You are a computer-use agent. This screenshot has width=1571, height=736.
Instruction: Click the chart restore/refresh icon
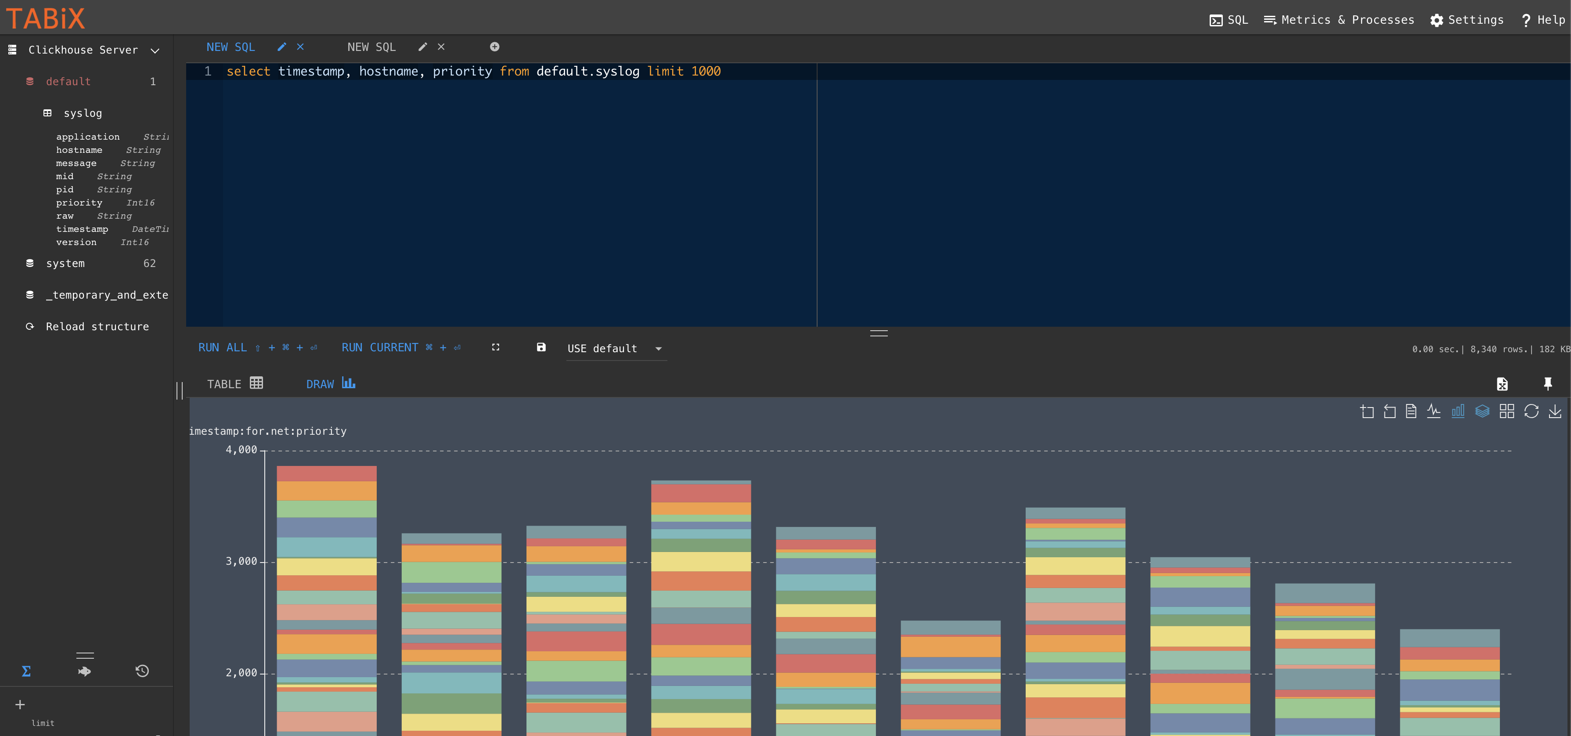coord(1531,411)
